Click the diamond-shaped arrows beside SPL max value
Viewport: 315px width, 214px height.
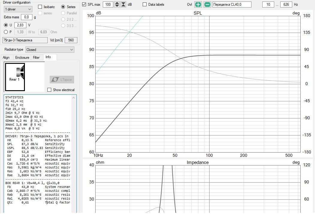point(117,4)
